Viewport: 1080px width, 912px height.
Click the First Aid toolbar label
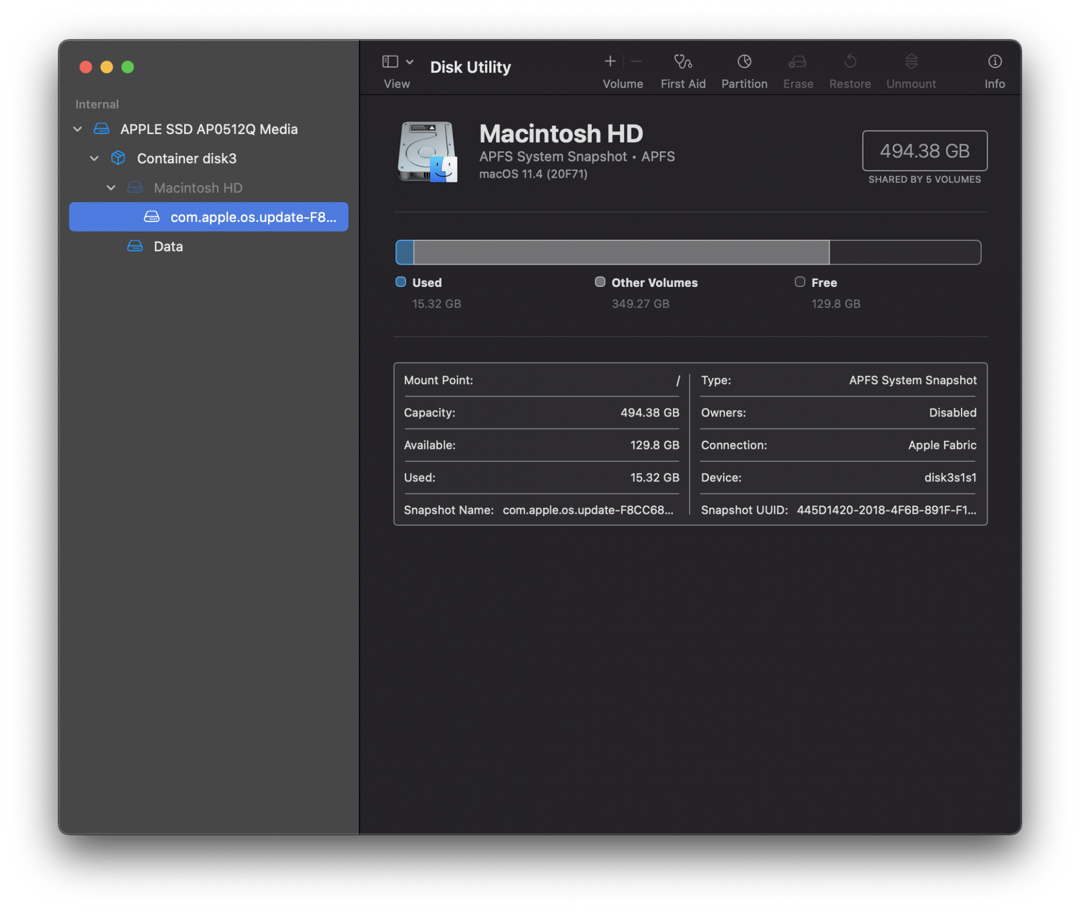pos(683,84)
